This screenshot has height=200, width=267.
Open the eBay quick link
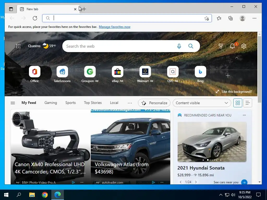coord(118,74)
